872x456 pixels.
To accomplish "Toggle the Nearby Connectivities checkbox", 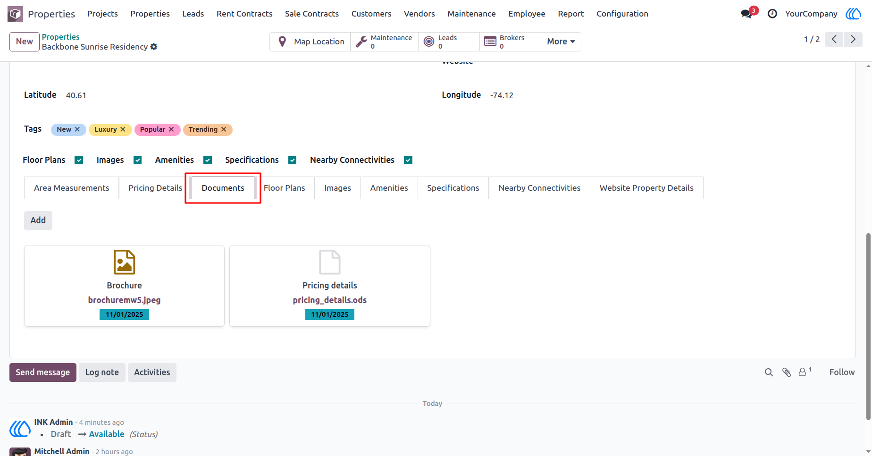I will click(x=408, y=160).
